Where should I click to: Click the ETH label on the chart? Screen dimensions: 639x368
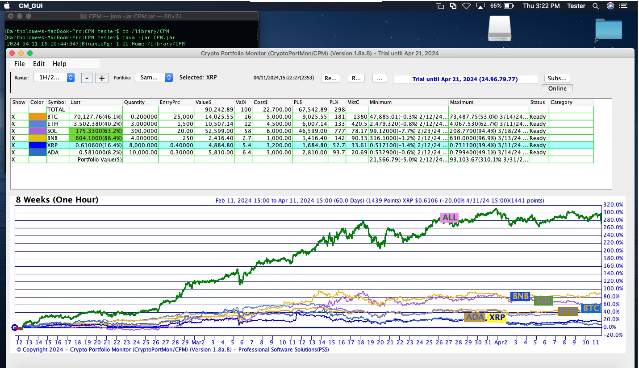[x=568, y=311]
